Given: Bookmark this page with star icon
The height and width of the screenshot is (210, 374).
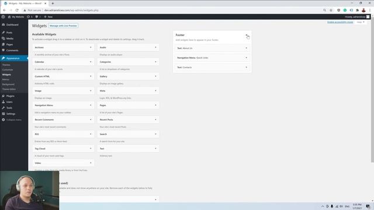Looking at the screenshot, I should click(x=331, y=10).
